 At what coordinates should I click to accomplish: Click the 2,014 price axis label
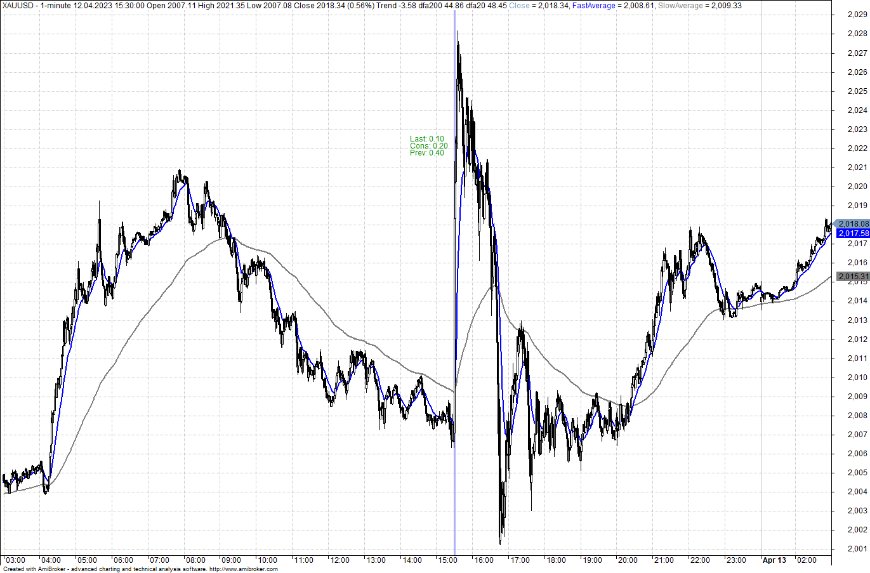pos(857,301)
